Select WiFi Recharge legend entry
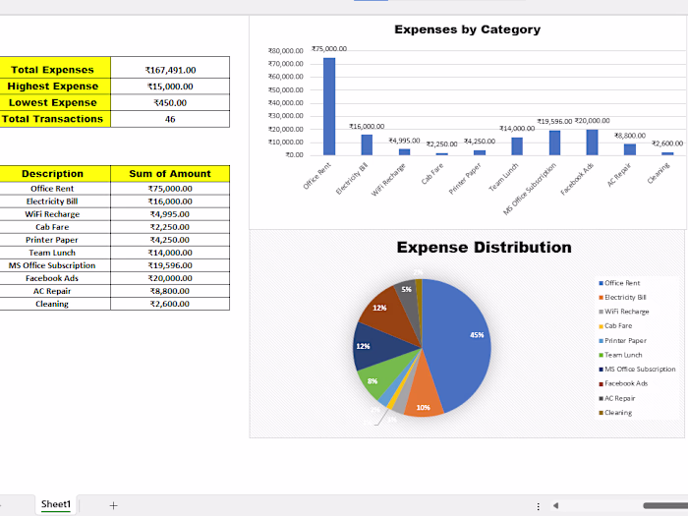 (x=623, y=312)
